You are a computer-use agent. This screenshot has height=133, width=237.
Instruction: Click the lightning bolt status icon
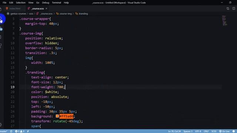[x=28, y=132]
